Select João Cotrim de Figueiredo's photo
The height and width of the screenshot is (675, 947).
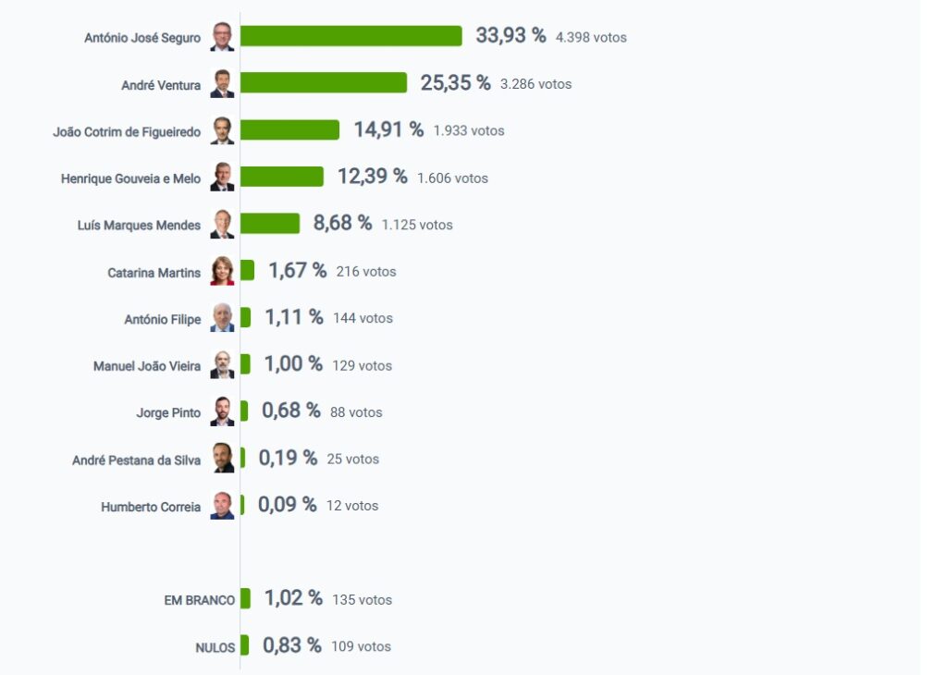222,131
